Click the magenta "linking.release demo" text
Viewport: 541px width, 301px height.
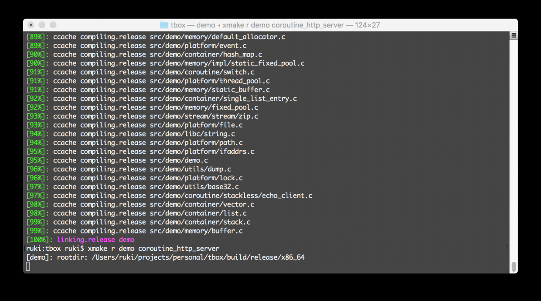click(96, 240)
